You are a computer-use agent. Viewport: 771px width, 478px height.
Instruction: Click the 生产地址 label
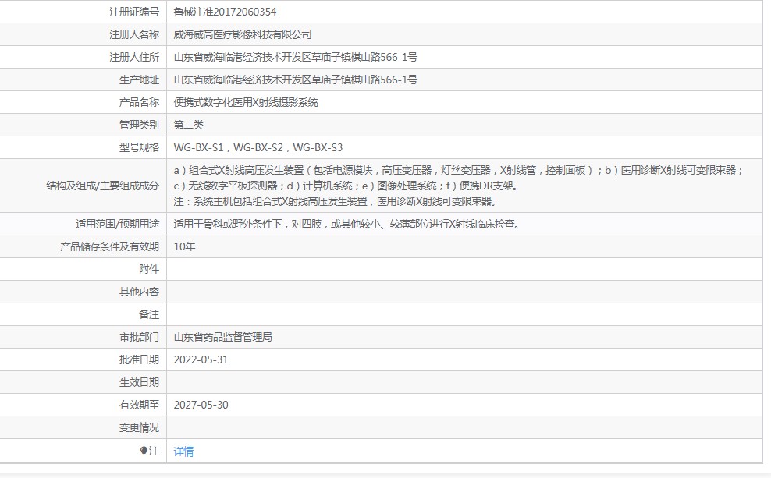[x=139, y=80]
